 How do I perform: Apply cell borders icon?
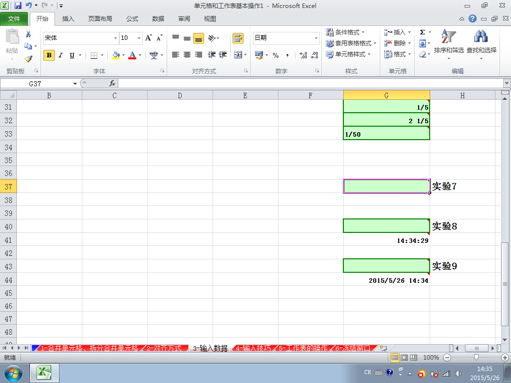point(94,55)
